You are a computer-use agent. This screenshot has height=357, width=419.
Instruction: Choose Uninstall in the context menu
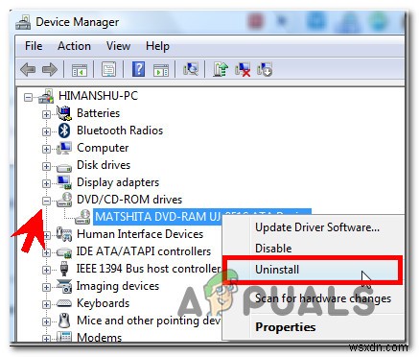pos(277,270)
